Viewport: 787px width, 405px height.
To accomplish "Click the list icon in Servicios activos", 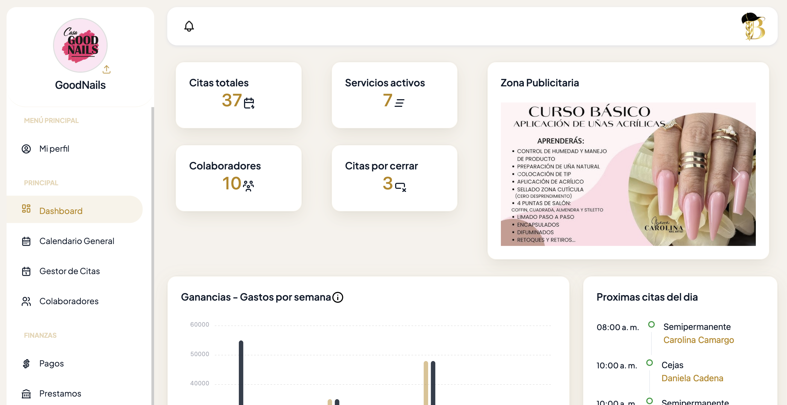I will coord(399,103).
